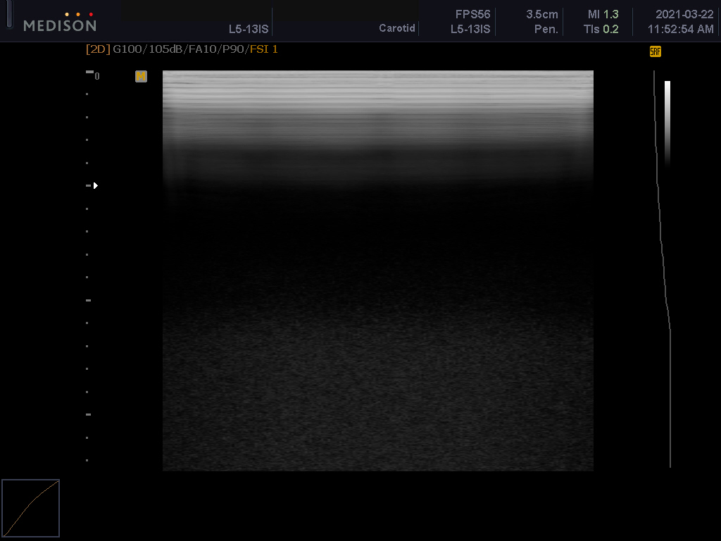The image size is (721, 541).
Task: Click the time 11:52:54 AM
Action: coord(680,29)
